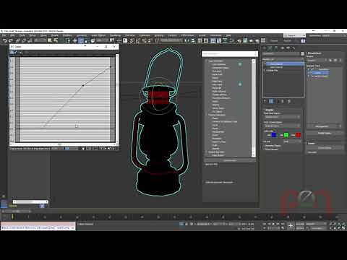Open the Modify tab of command panel
This screenshot has height=260, width=347.
click(x=270, y=48)
